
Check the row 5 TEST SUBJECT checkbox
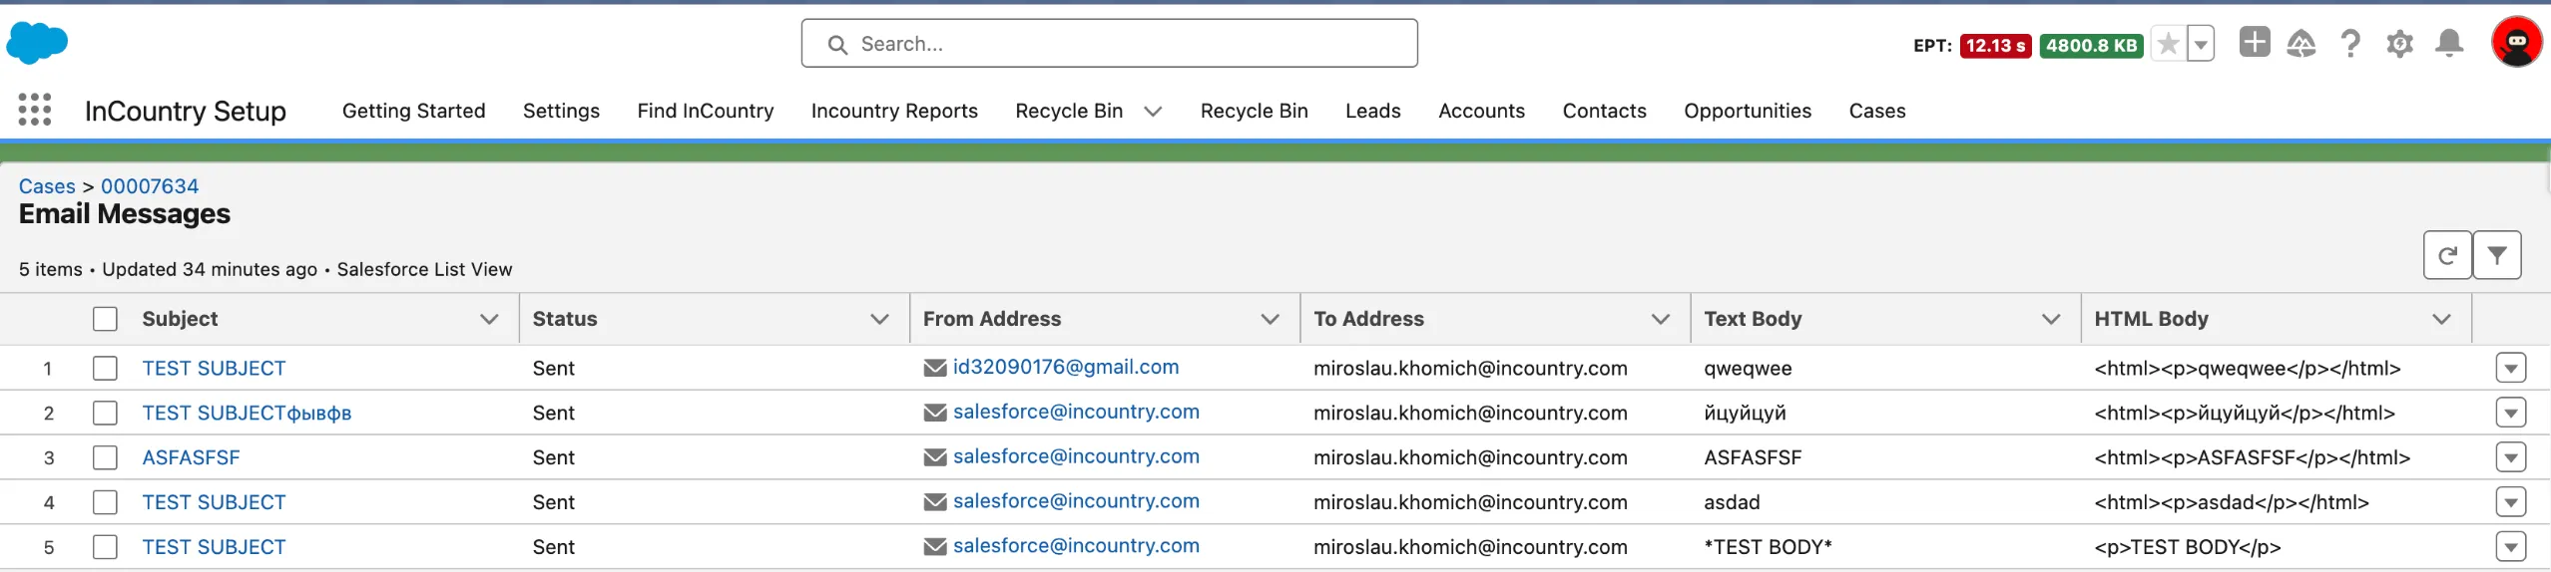pos(105,547)
